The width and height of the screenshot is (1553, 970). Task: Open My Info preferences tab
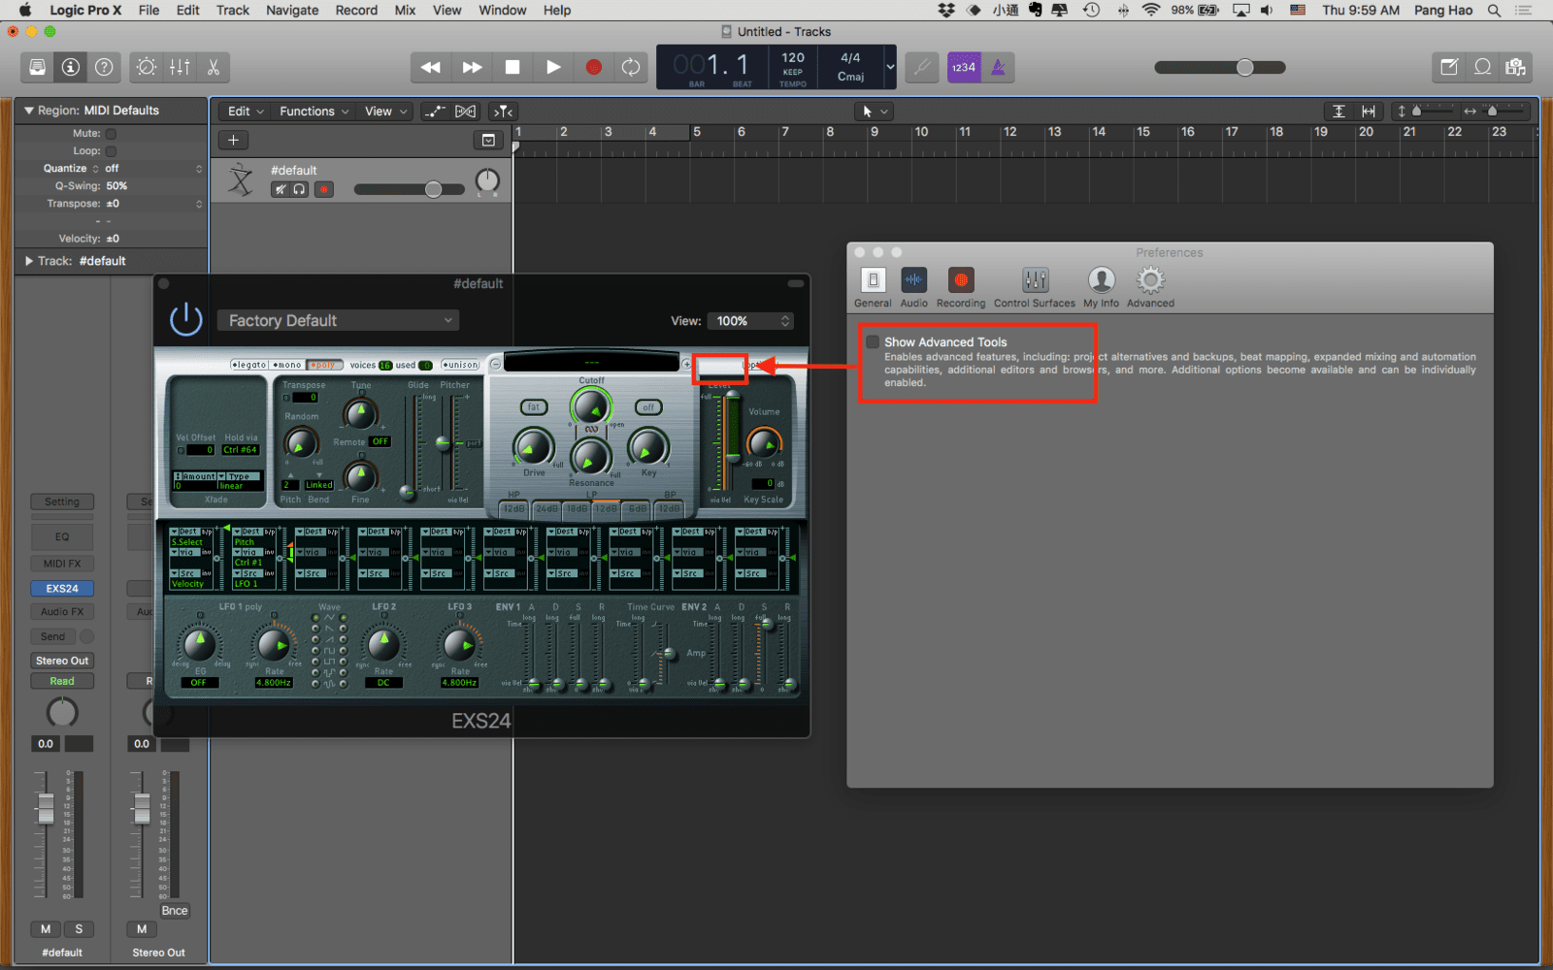[x=1101, y=287]
